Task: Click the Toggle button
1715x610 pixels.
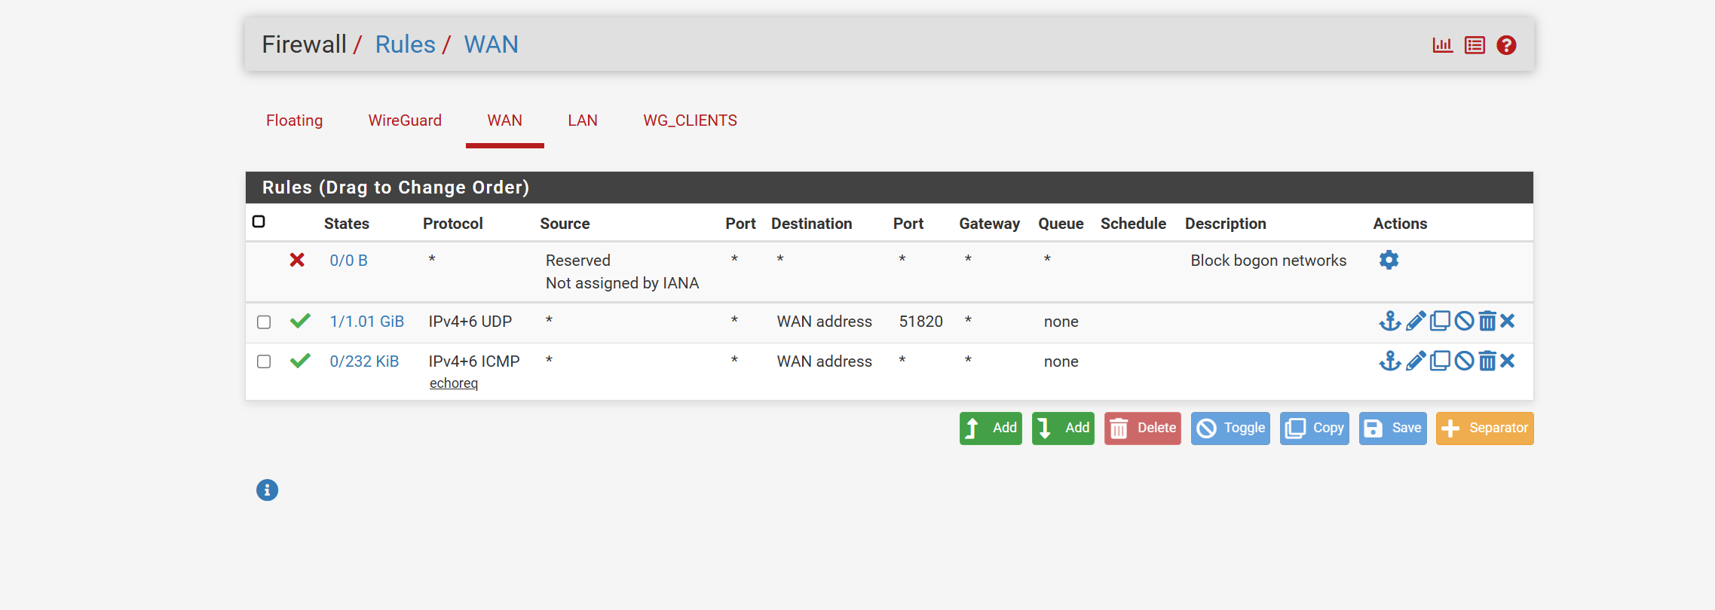Action: click(1230, 429)
